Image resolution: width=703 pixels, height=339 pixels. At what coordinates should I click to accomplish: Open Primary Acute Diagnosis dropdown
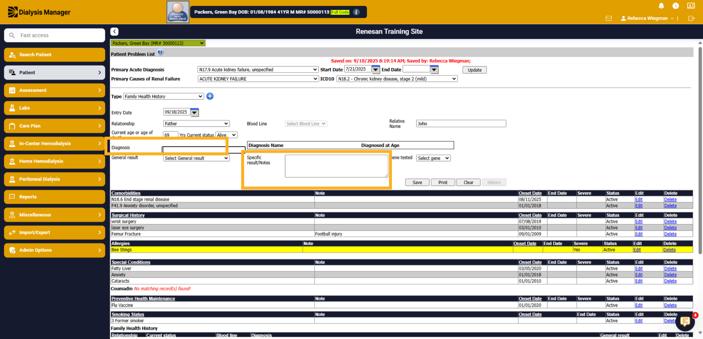click(258, 70)
